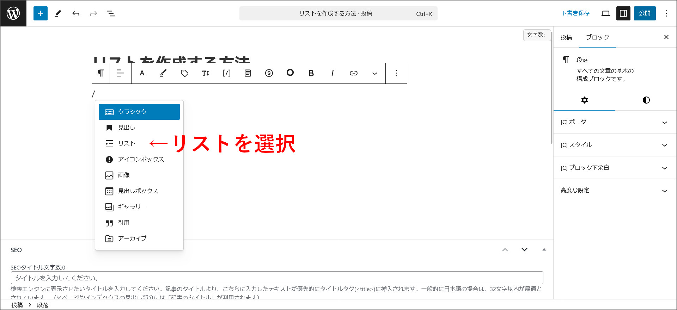This screenshot has height=310, width=677.
Task: Select the アイコンボックス block
Action: (139, 159)
